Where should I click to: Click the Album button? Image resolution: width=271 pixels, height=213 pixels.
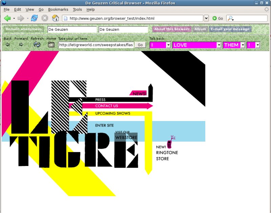200,29
